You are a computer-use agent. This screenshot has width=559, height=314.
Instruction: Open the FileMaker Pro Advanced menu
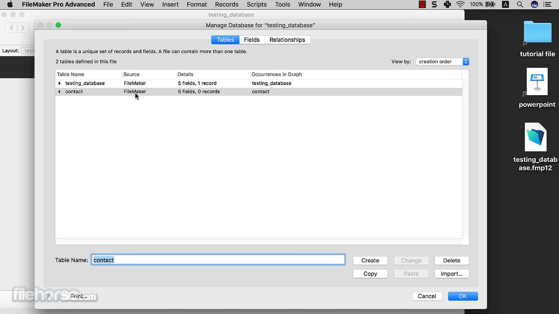59,5
